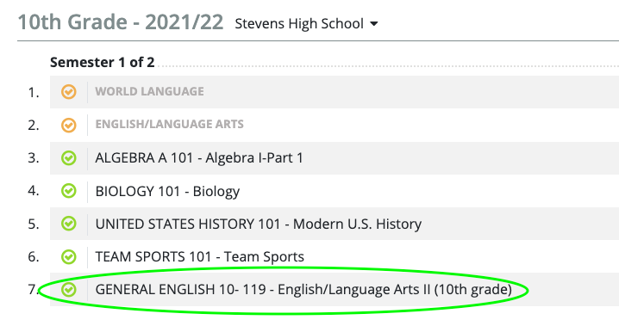Click green check icon for Biology 101
The width and height of the screenshot is (619, 326).
[69, 191]
